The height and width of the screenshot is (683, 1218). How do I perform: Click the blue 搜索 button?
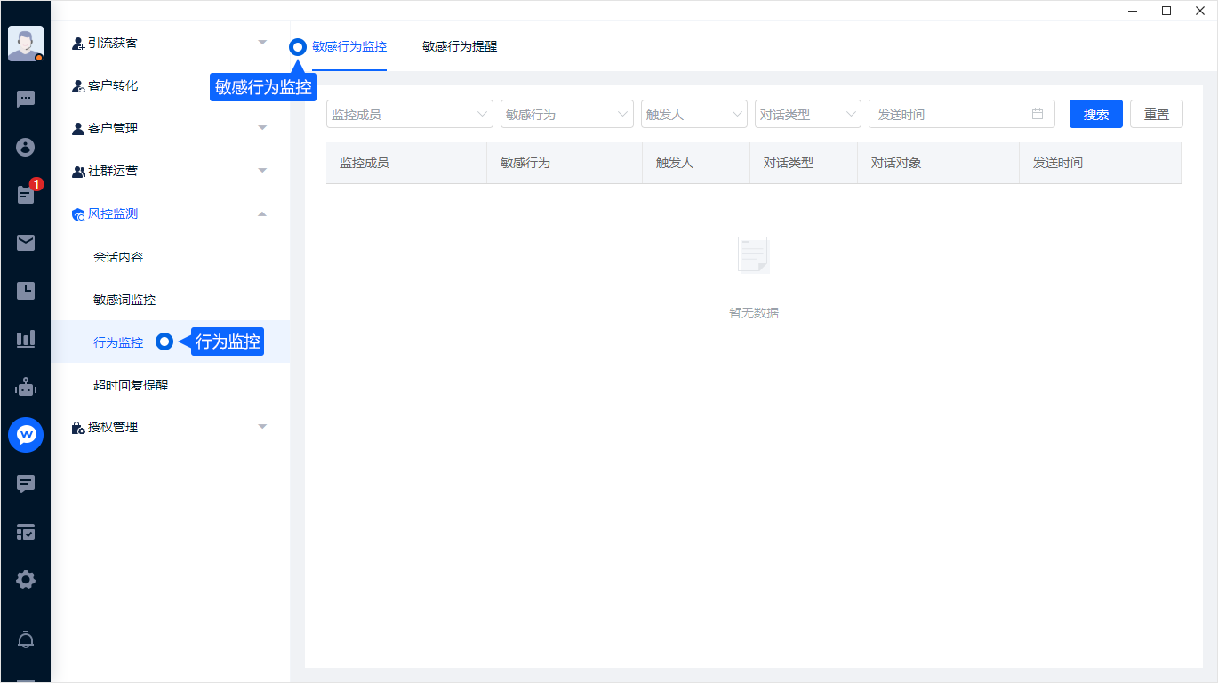coord(1095,115)
